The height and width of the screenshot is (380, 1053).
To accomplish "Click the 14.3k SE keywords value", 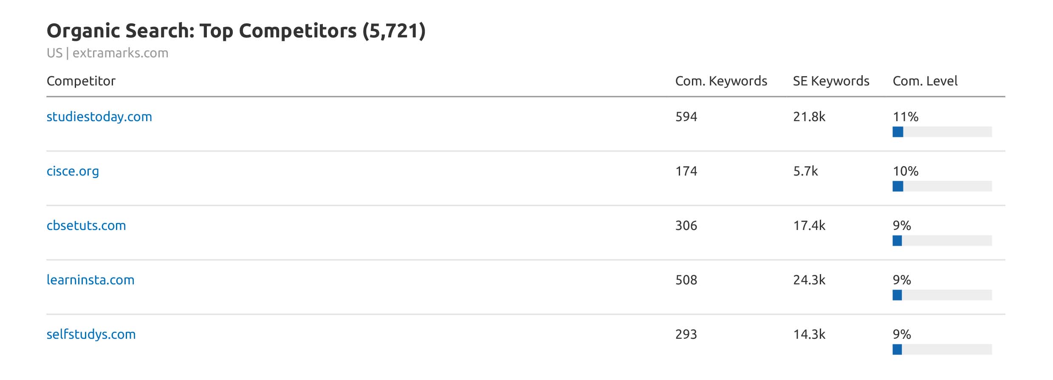I will click(x=809, y=335).
